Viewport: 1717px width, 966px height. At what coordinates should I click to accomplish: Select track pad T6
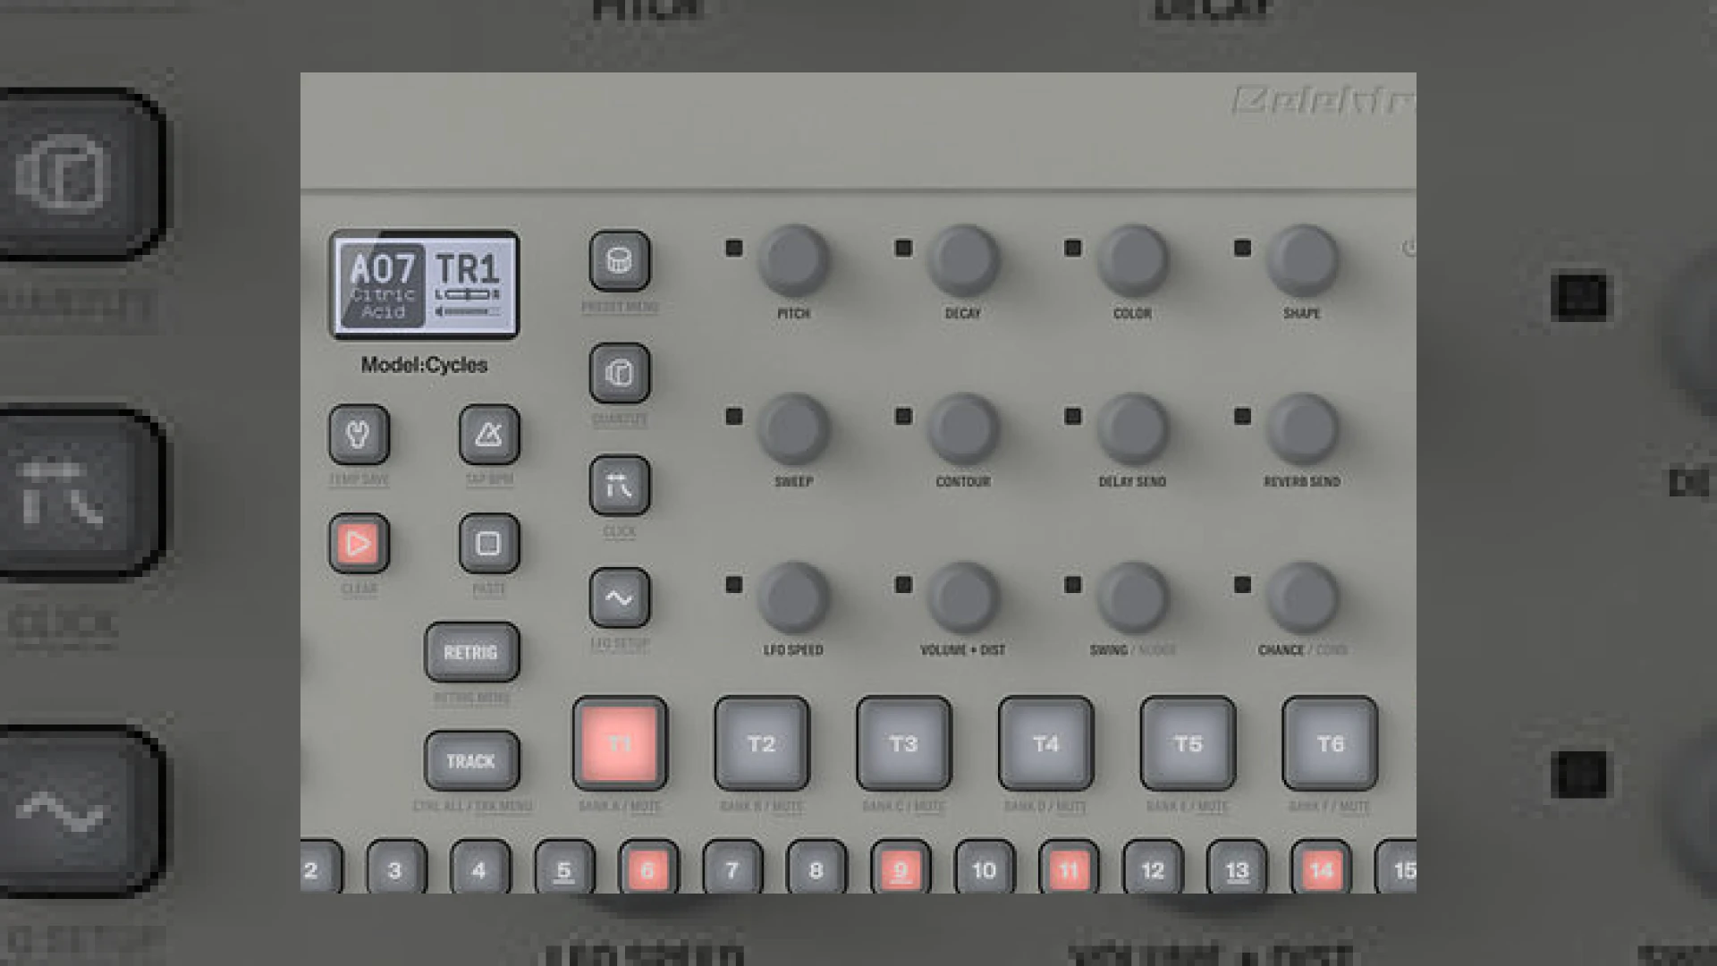click(1331, 743)
